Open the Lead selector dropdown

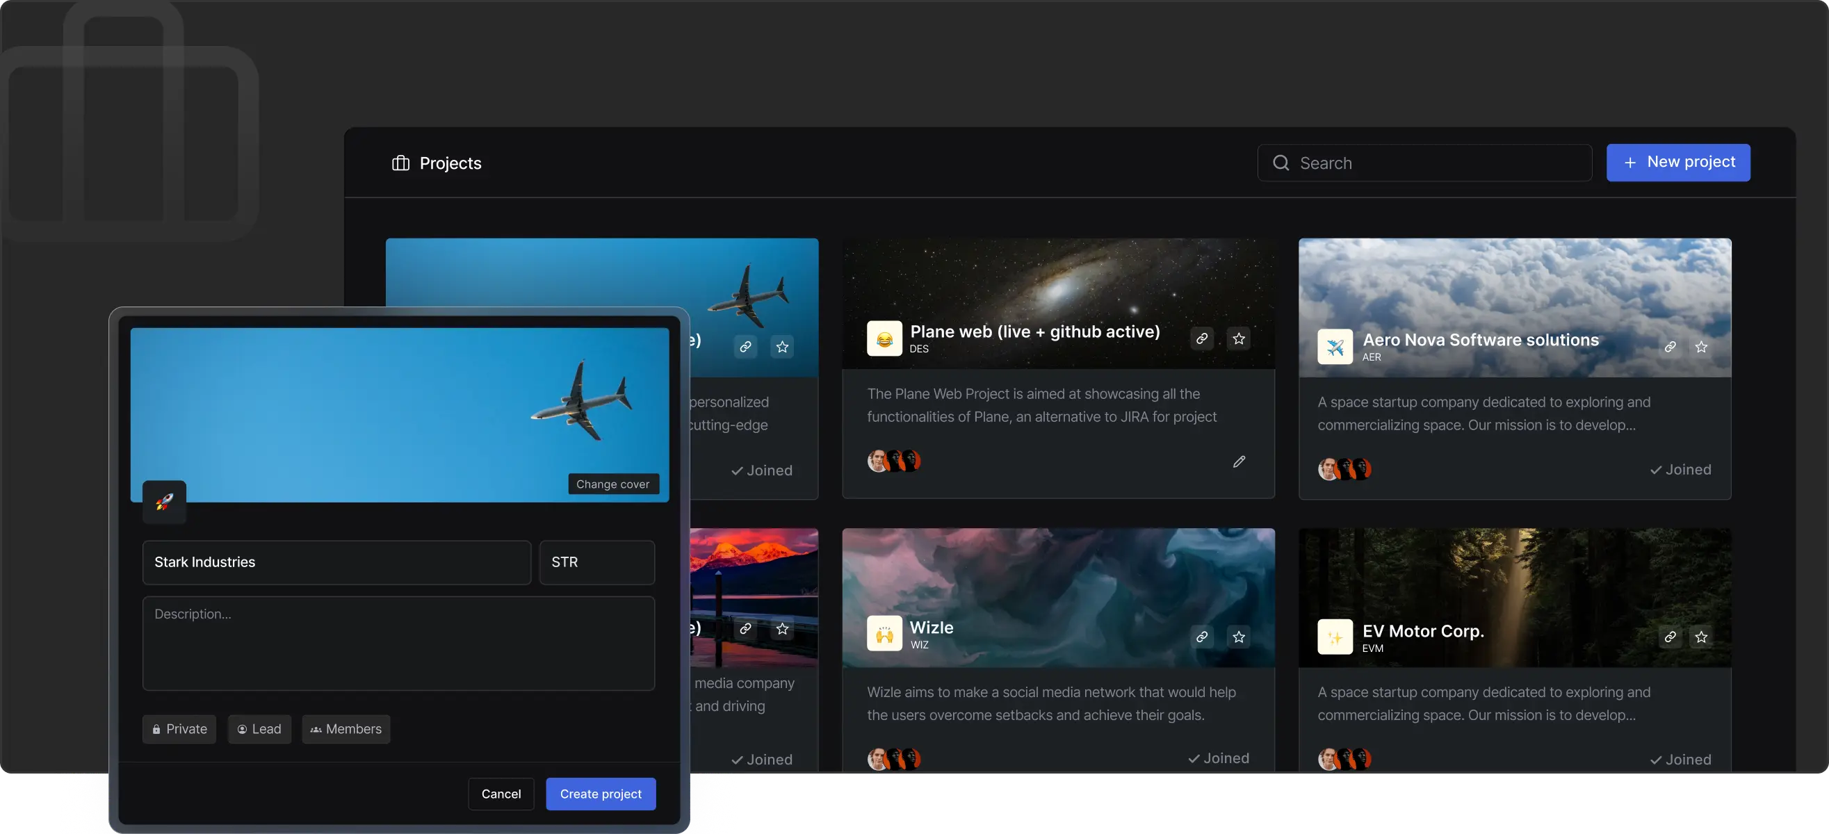pyautogui.click(x=259, y=729)
